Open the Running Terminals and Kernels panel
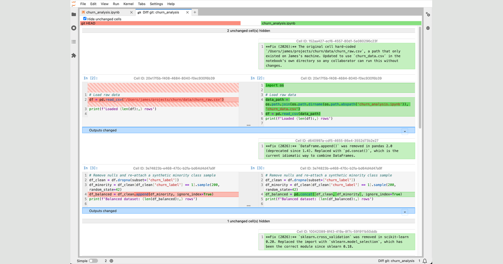This screenshot has height=264, width=503. [x=74, y=28]
